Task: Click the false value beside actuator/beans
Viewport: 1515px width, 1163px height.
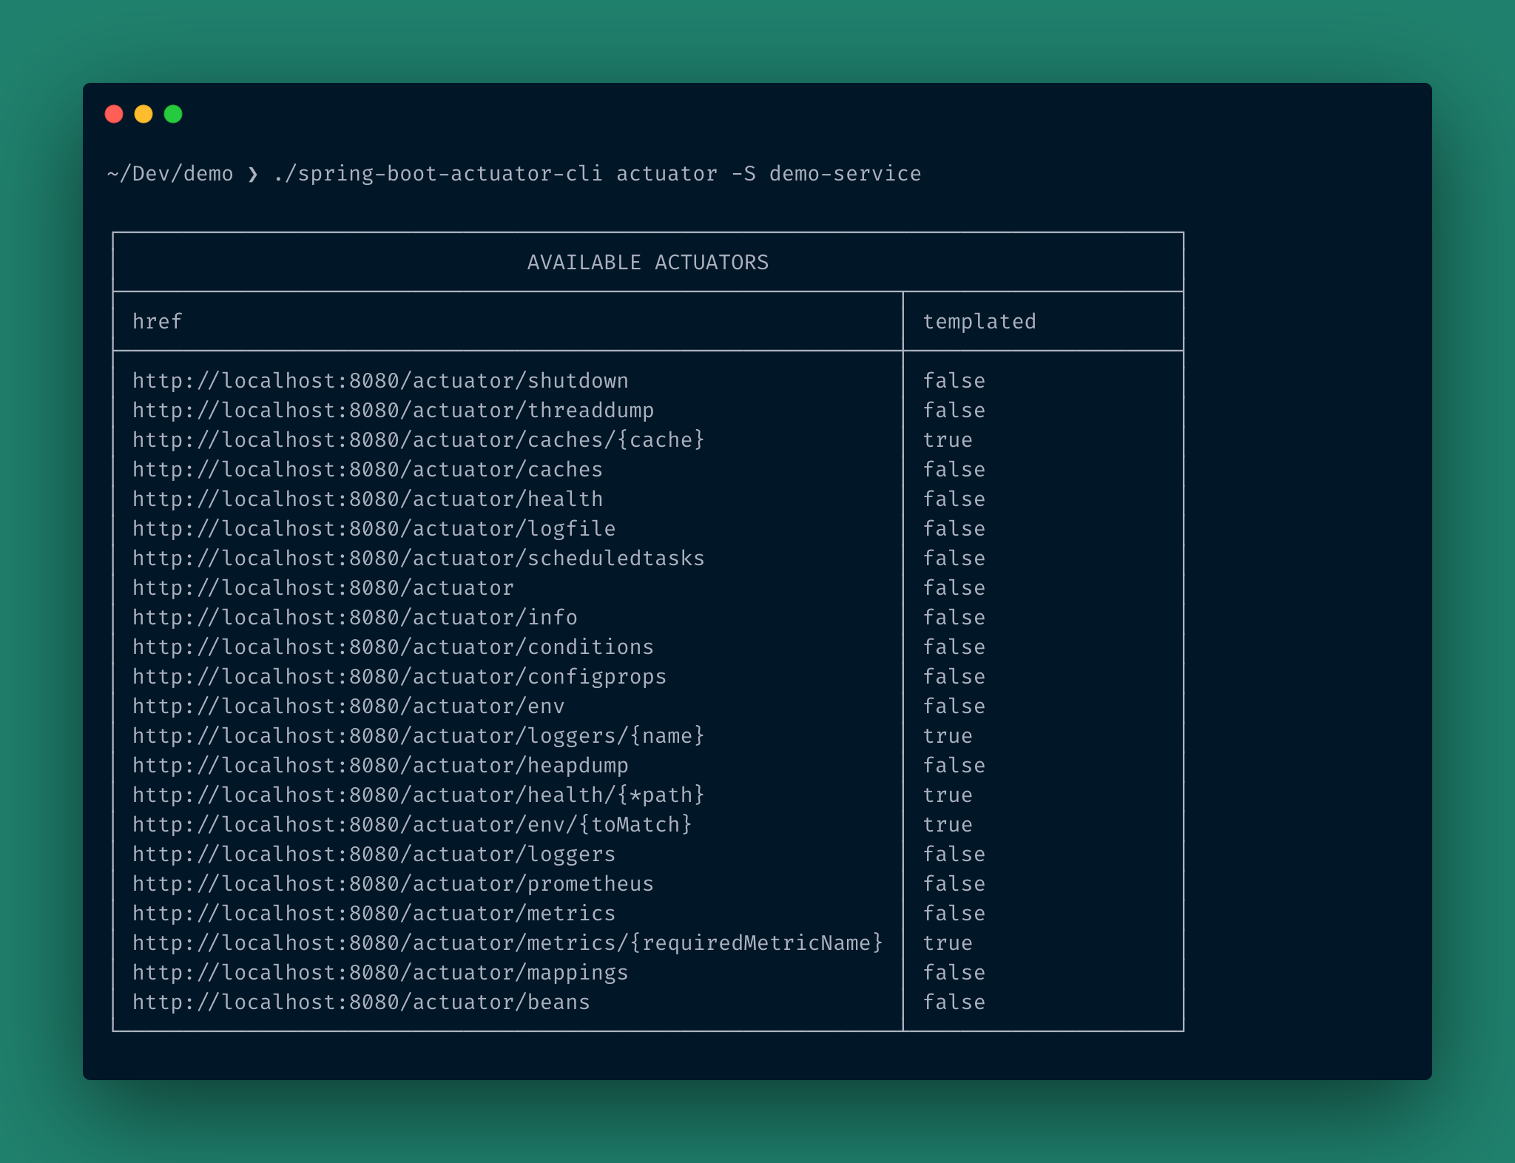Action: pos(954,1002)
